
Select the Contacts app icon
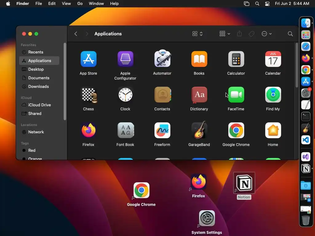(x=162, y=95)
